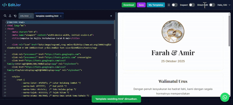Viewport: 233px width, 105px height.
Task: Click the purple Save button
Action: (141, 5)
